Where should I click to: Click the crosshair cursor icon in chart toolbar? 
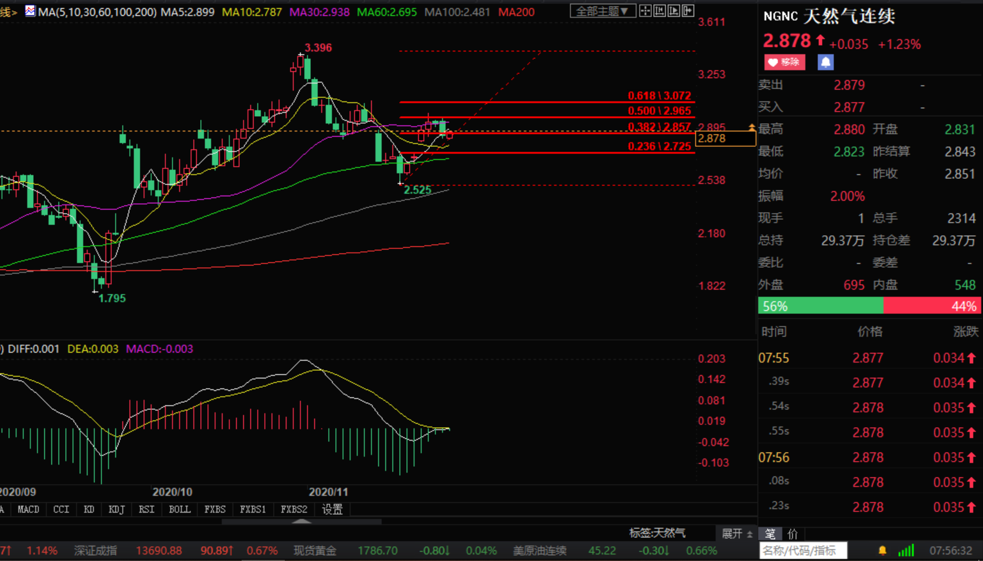pos(645,11)
